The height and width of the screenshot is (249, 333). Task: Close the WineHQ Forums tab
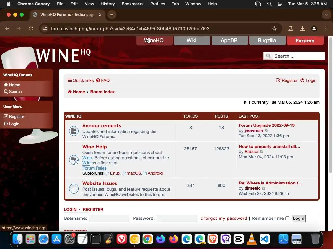[100, 15]
